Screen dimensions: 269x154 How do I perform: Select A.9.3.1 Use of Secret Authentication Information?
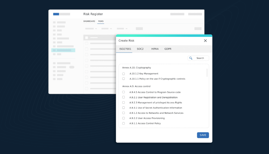pos(123,108)
